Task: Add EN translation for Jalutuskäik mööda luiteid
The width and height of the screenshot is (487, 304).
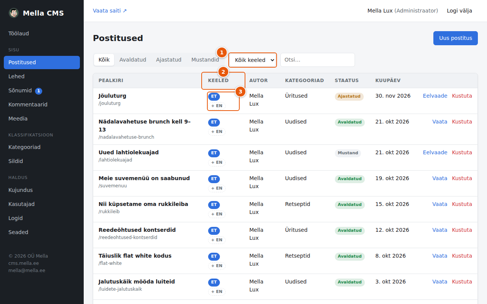Action: 217,292
